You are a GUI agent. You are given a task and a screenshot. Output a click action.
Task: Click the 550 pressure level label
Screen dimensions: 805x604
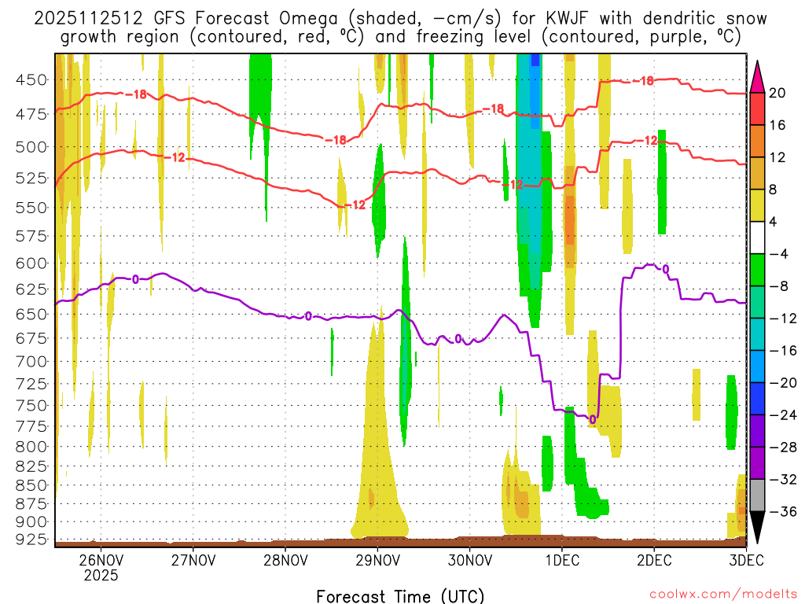31,208
